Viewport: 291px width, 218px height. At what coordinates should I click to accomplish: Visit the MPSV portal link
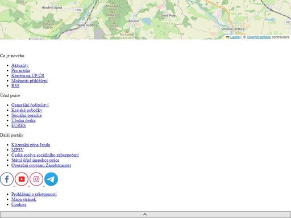[18, 150]
